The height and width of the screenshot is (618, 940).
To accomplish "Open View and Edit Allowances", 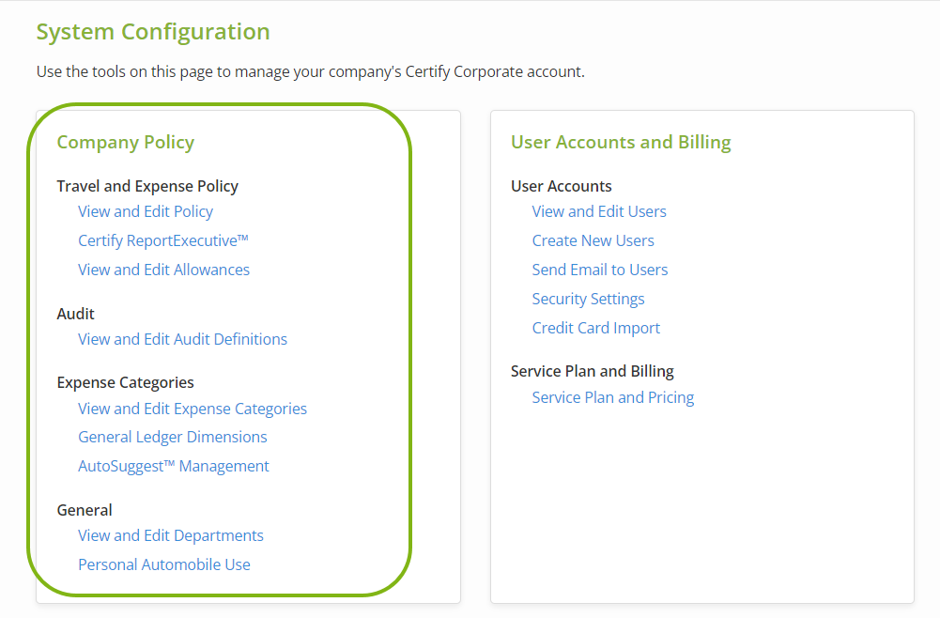I will (163, 270).
